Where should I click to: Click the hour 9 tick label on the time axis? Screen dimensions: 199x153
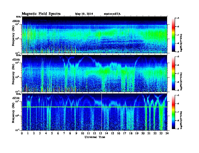(x=76, y=133)
